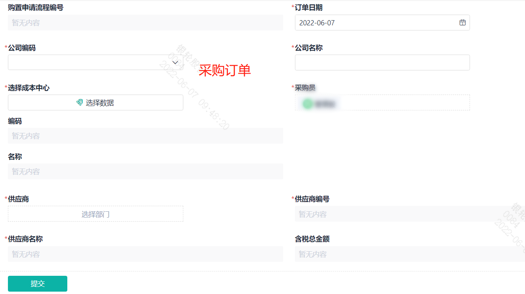Click the 选择数据 button text
This screenshot has height=294, width=525.
click(100, 103)
